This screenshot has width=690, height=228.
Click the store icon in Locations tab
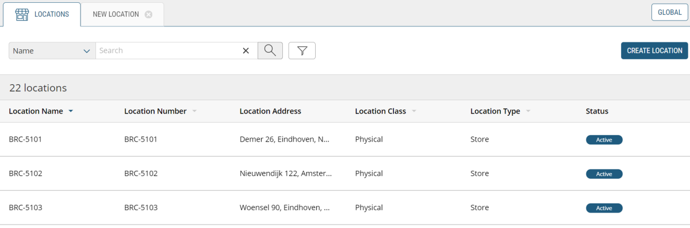pyautogui.click(x=22, y=14)
